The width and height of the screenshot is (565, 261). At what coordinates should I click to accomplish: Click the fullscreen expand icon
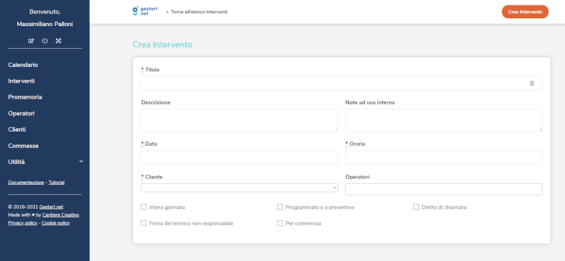pos(58,41)
